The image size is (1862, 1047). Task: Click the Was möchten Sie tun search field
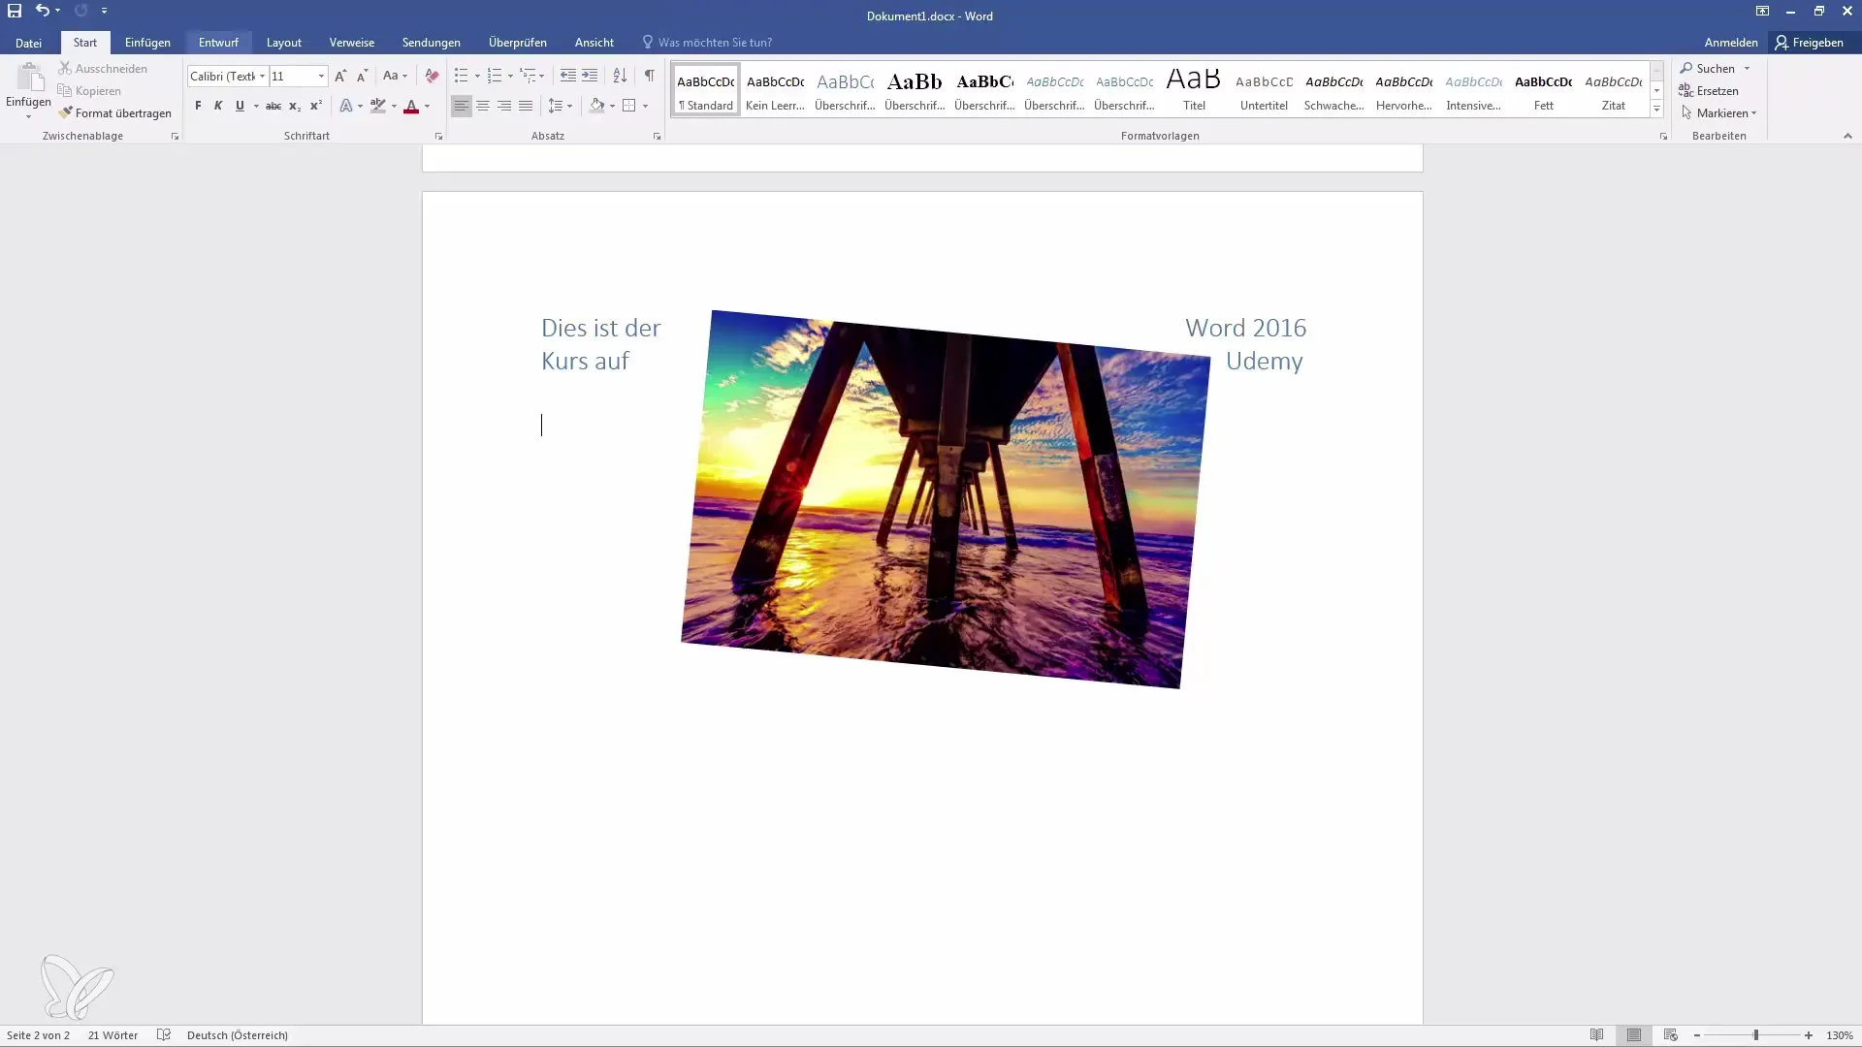715,43
